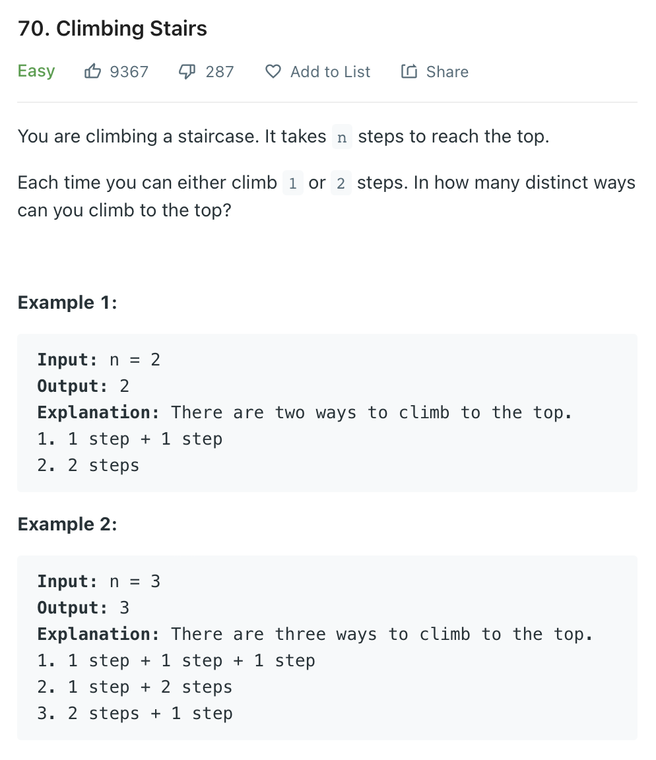
Task: Click the heart icon for Add to List
Action: [273, 72]
